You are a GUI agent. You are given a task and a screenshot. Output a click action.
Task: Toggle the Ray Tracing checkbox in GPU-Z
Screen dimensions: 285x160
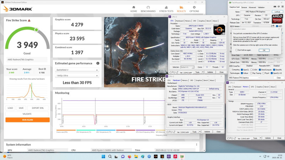point(252,73)
